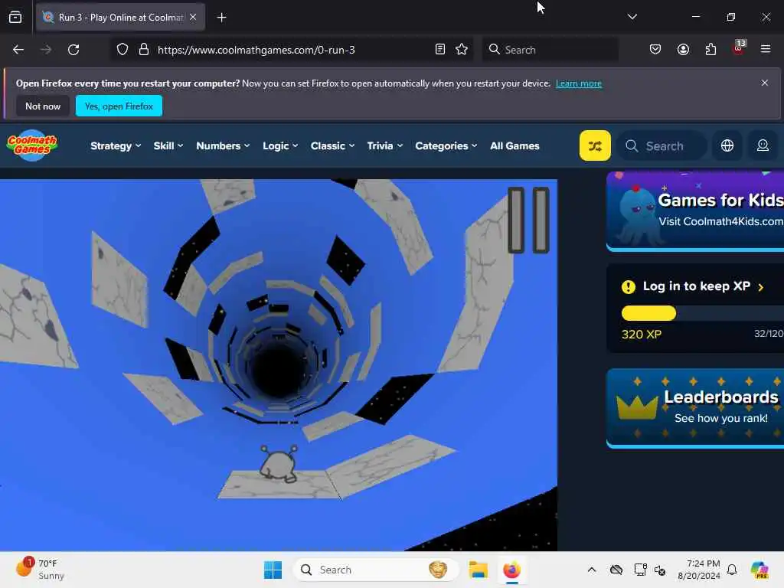
Task: Click the alien runner character
Action: (x=278, y=463)
